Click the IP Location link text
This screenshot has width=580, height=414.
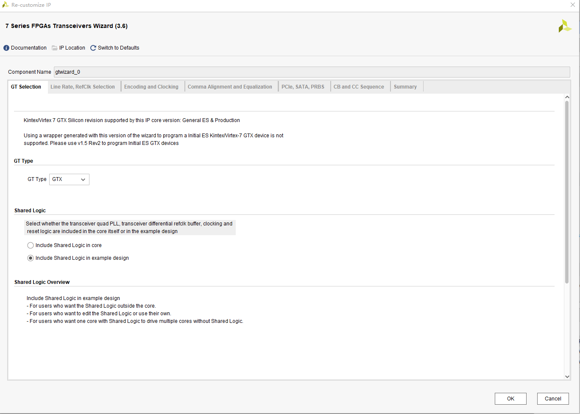coord(72,48)
